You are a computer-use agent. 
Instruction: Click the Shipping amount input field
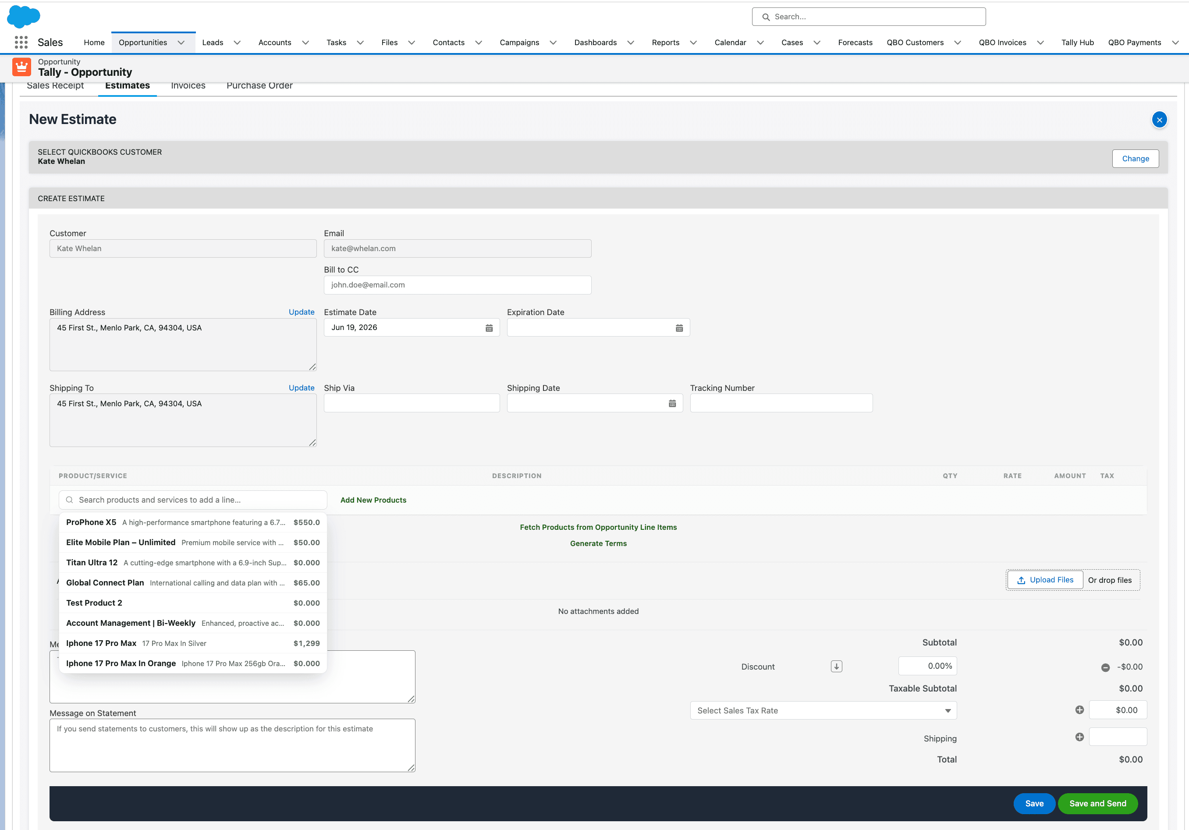pos(1118,737)
